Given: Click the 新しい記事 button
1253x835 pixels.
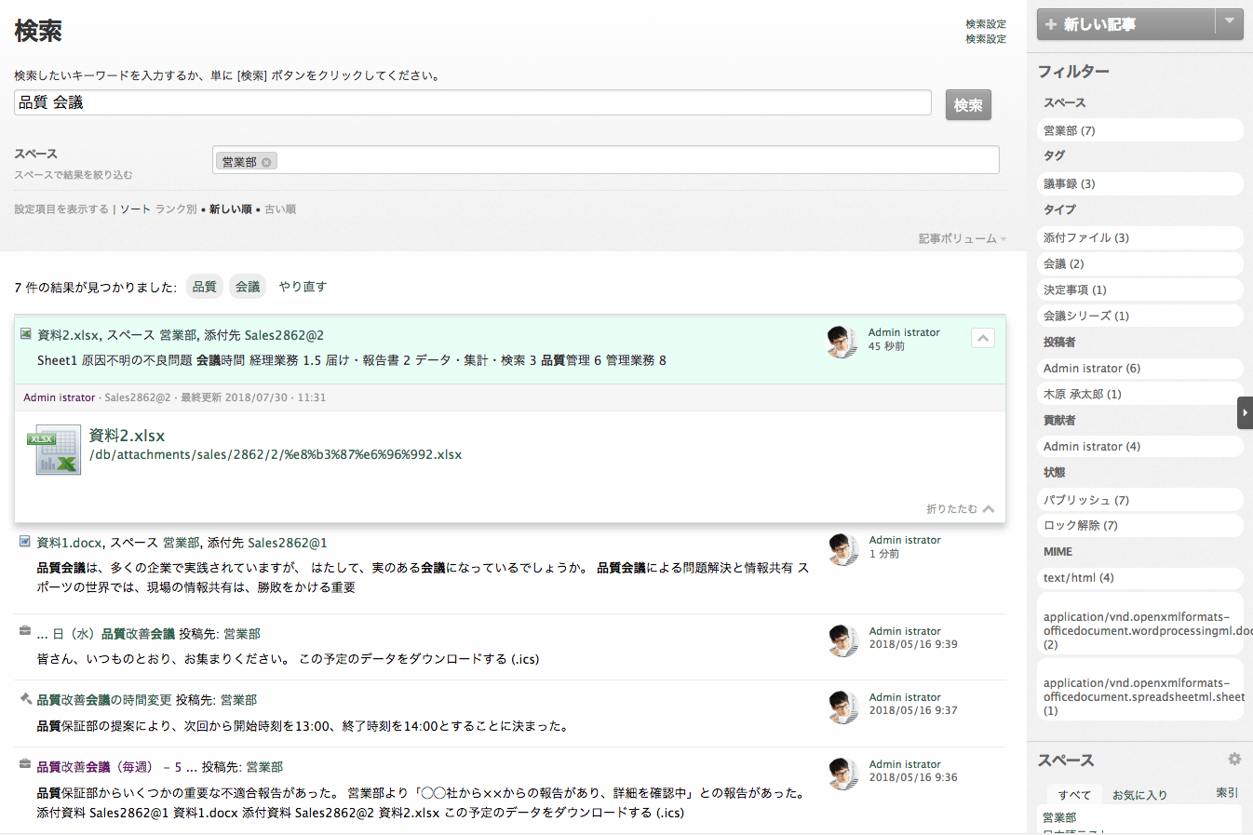Looking at the screenshot, I should point(1126,24).
